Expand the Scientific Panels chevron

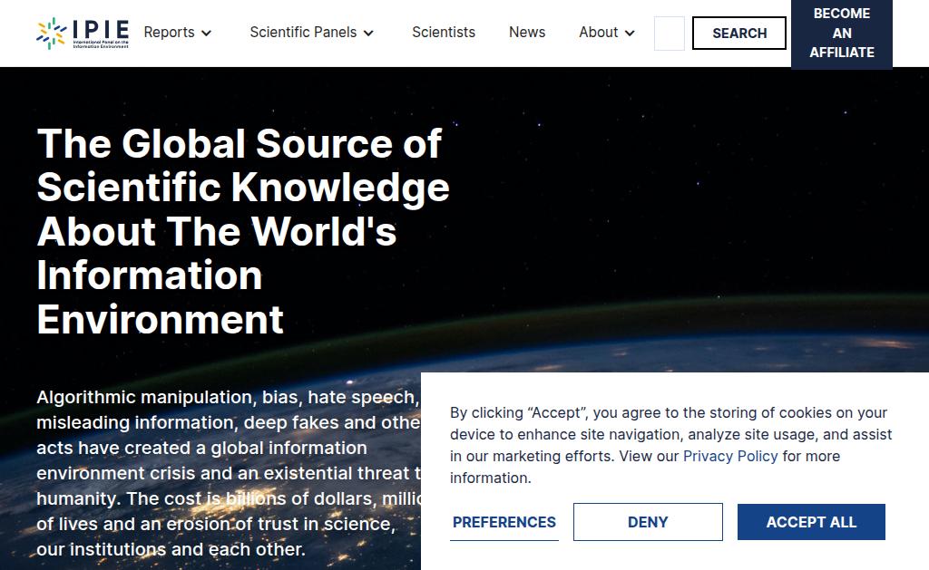click(368, 34)
